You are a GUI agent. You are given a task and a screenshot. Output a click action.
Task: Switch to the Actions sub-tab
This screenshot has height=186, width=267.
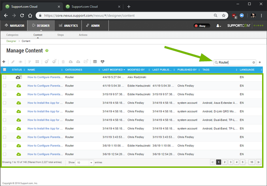(x=83, y=35)
